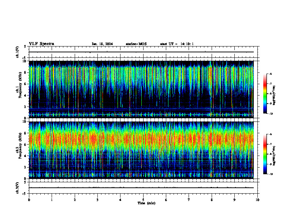This screenshot has height=224, width=290.
Task: Click the "Time (min)" axis title
Action: [x=146, y=203]
